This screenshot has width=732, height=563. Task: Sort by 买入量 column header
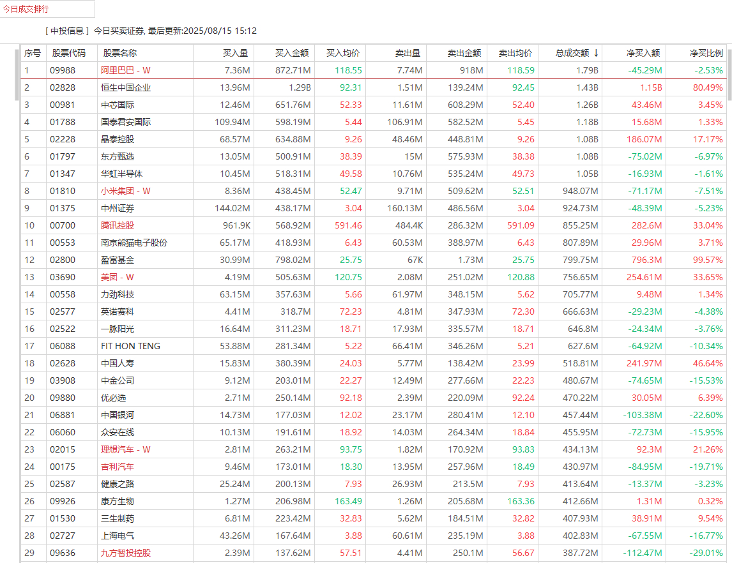point(235,53)
